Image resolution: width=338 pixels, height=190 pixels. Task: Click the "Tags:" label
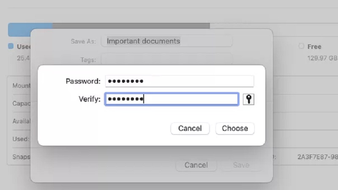[88, 60]
